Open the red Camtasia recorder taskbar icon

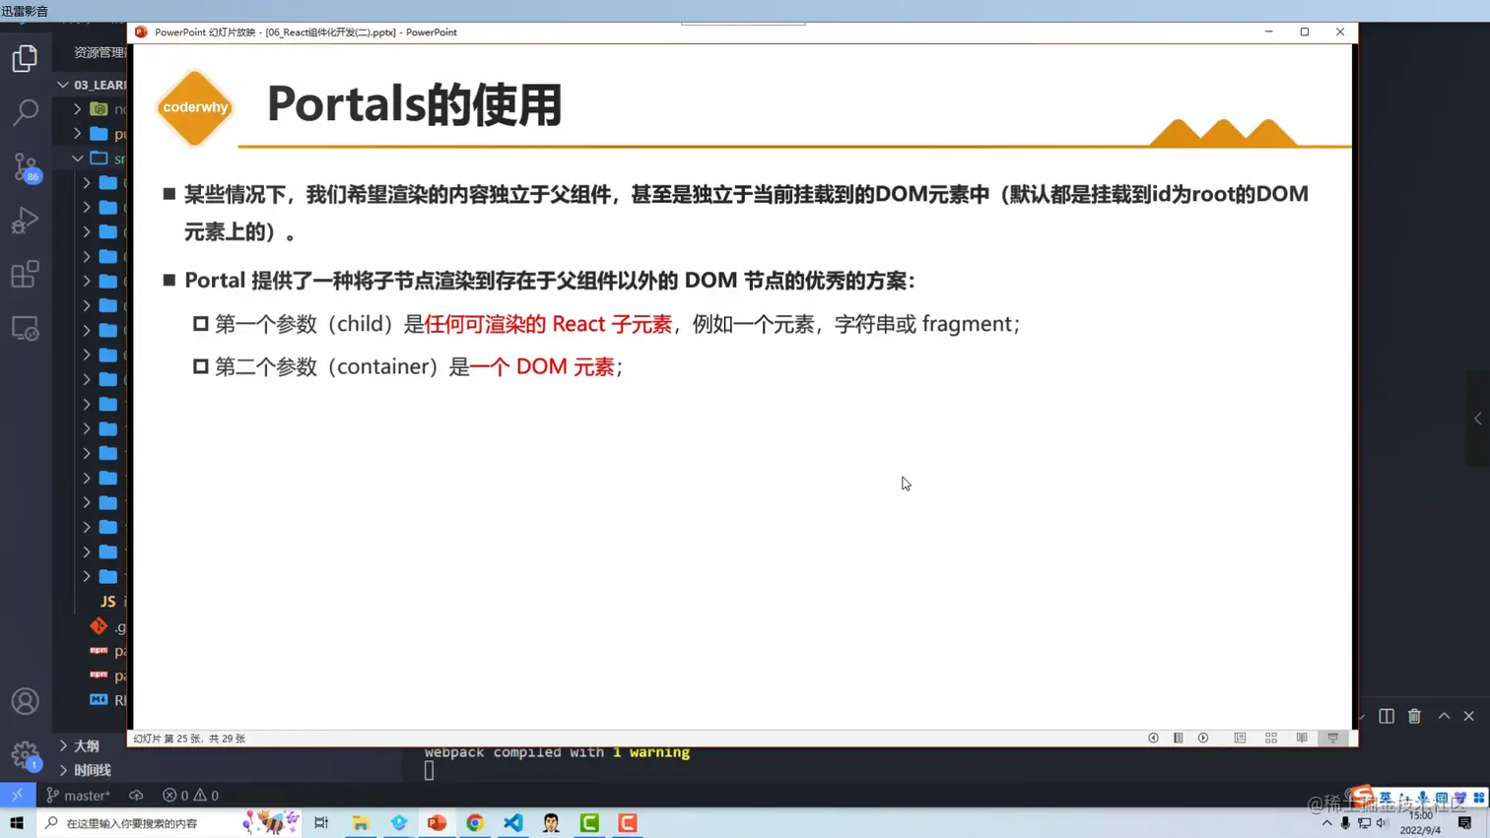tap(628, 822)
